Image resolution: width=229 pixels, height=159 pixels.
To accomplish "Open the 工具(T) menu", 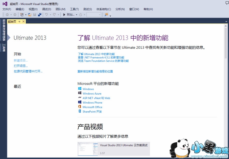I will 74,9.
